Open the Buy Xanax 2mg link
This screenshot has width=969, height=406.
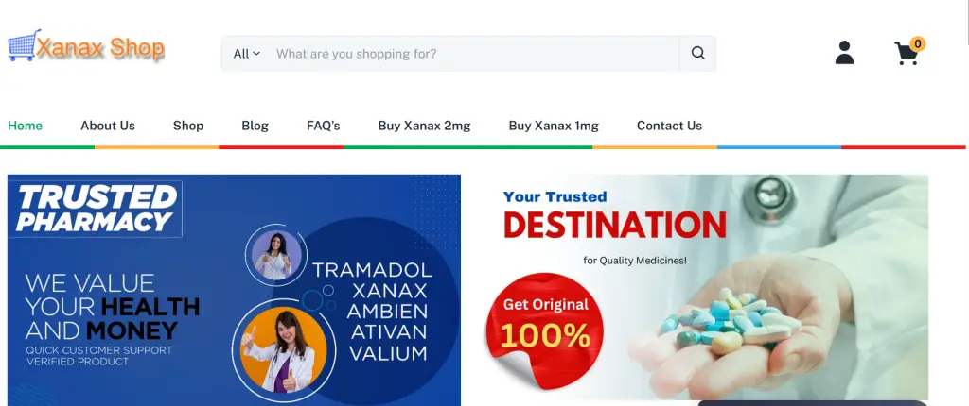pos(424,126)
